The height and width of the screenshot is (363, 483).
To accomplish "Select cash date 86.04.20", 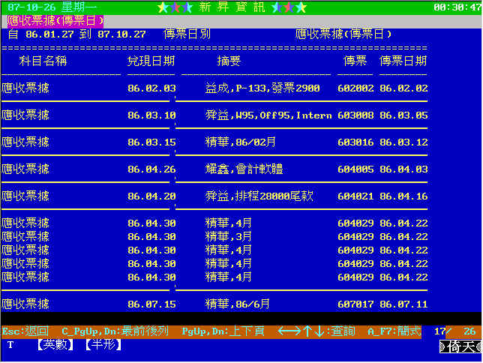I will 151,196.
